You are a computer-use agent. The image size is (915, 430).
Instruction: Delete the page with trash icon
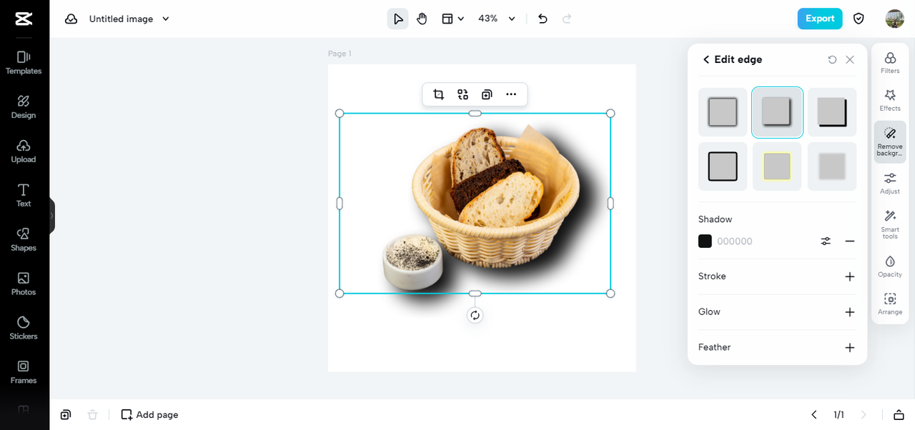pos(92,415)
